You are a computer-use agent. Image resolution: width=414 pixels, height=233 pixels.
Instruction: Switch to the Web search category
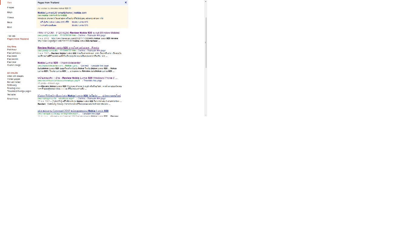coord(9,2)
